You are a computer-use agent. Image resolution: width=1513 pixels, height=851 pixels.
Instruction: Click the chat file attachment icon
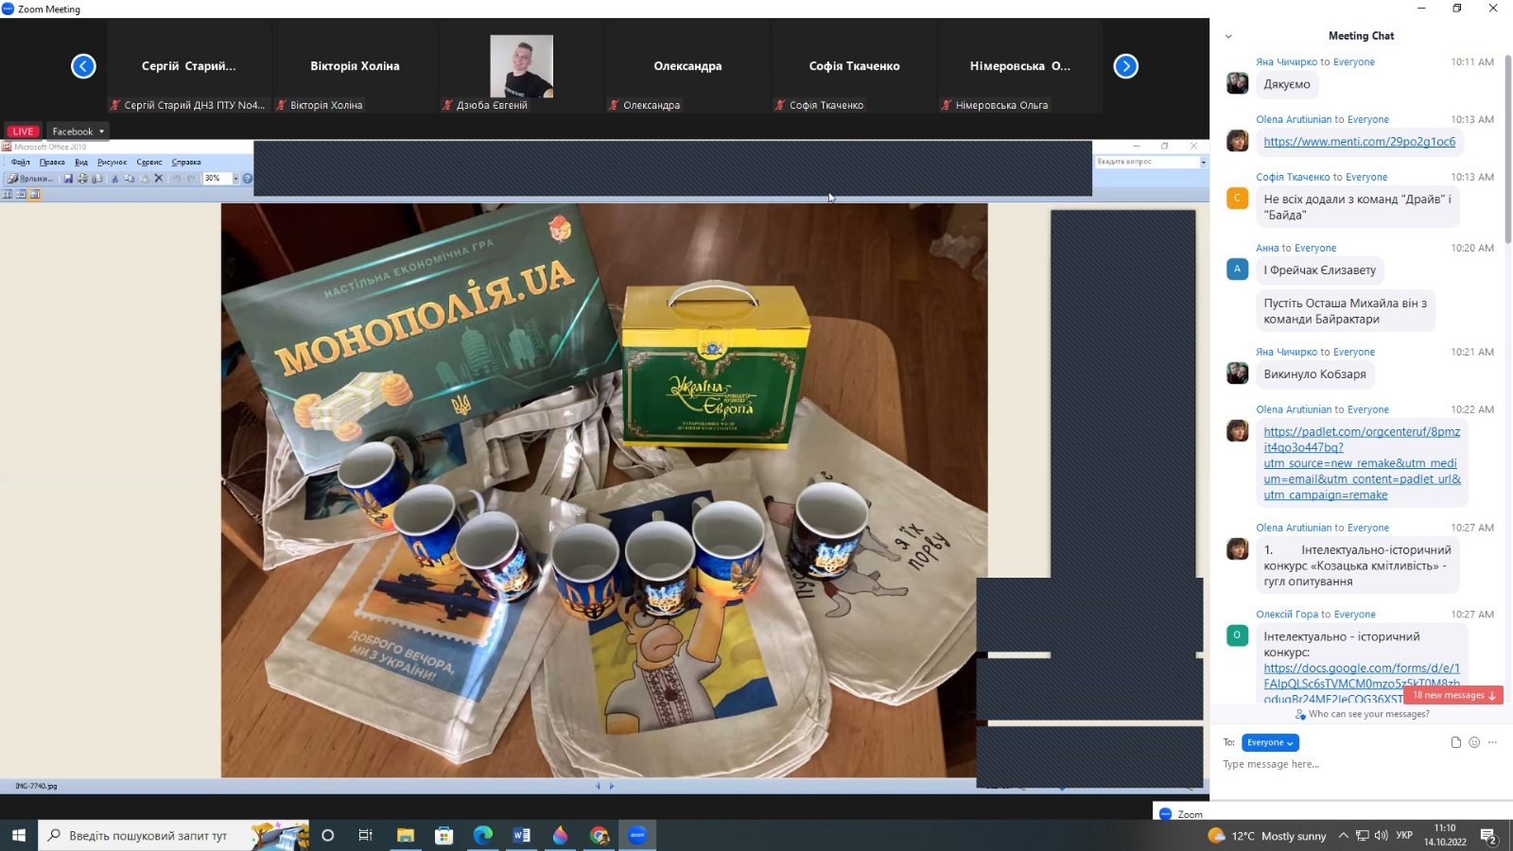click(1456, 742)
